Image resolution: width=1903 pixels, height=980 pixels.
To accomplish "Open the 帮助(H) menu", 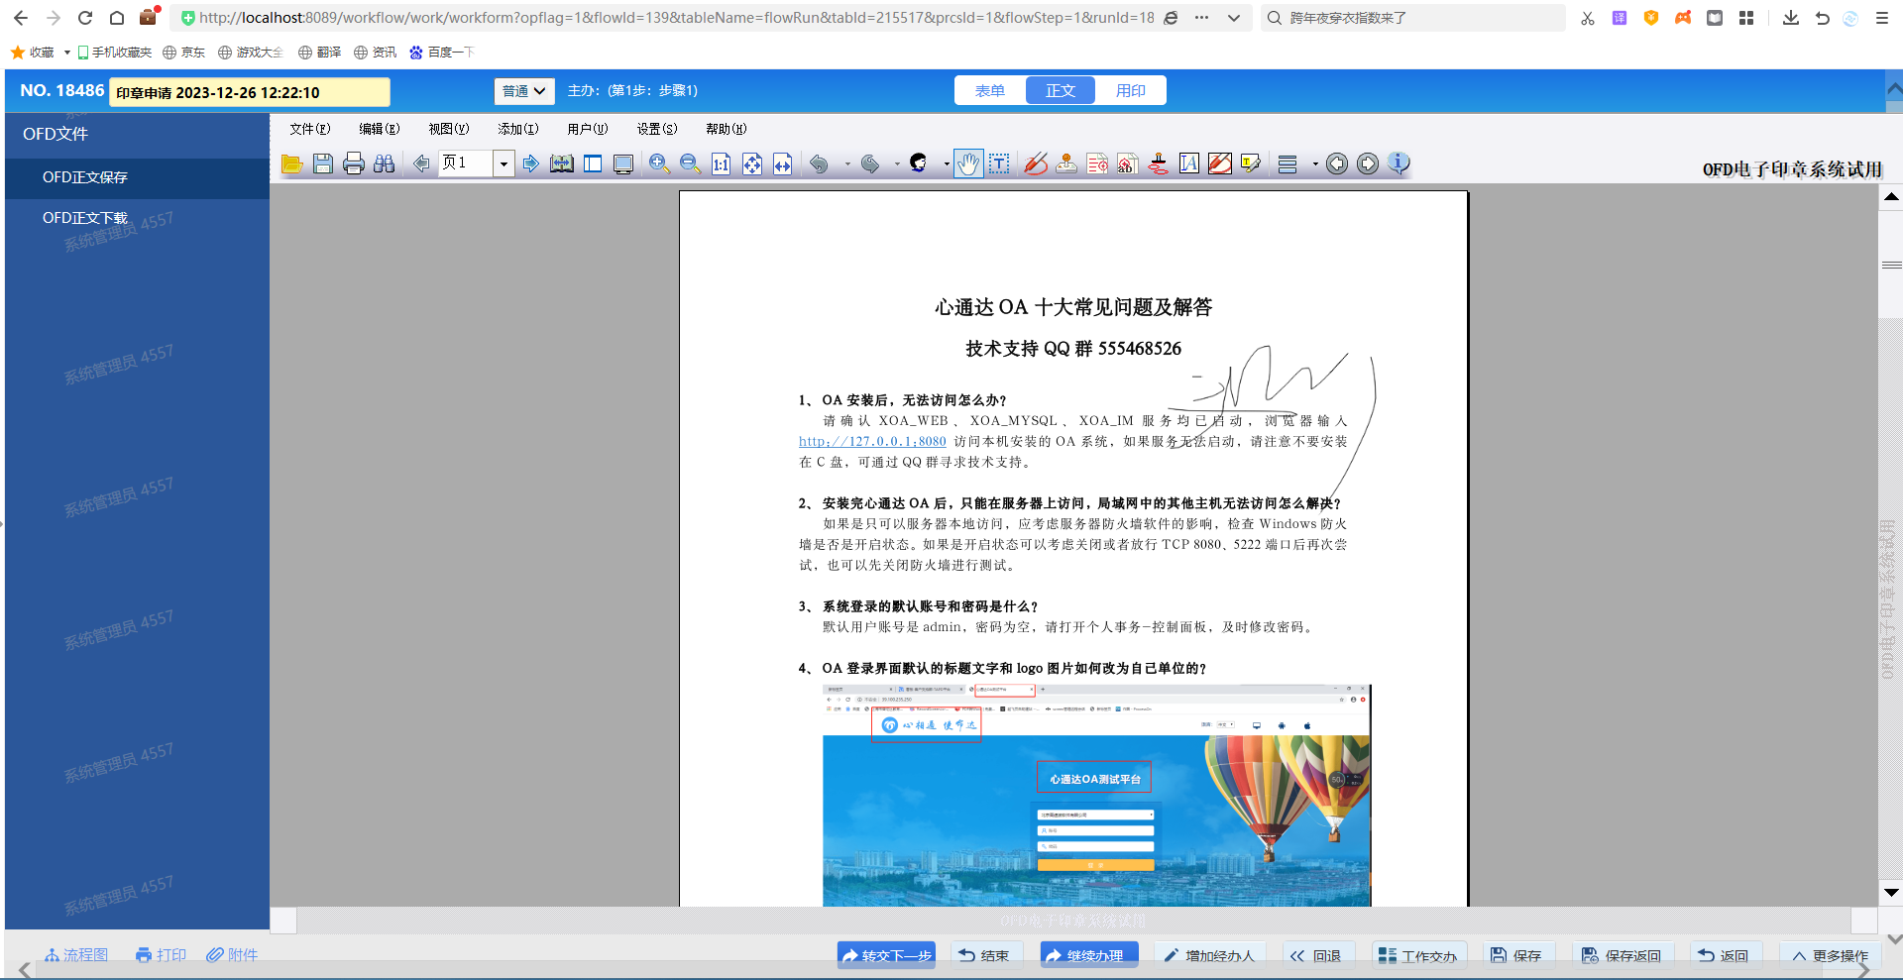I will [x=727, y=129].
